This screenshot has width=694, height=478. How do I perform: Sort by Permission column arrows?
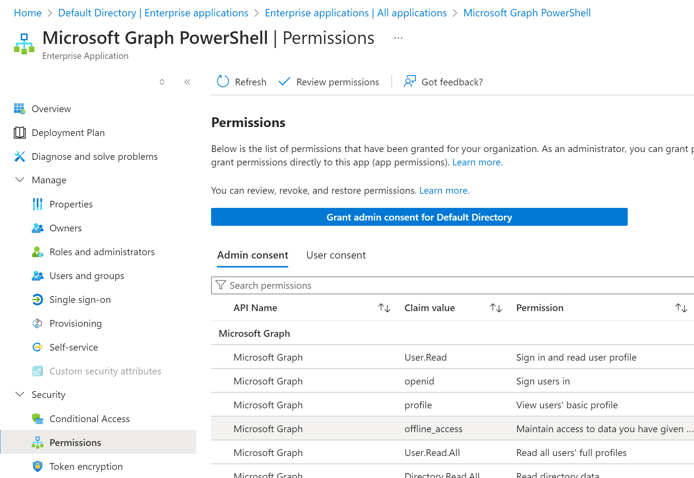[681, 308]
